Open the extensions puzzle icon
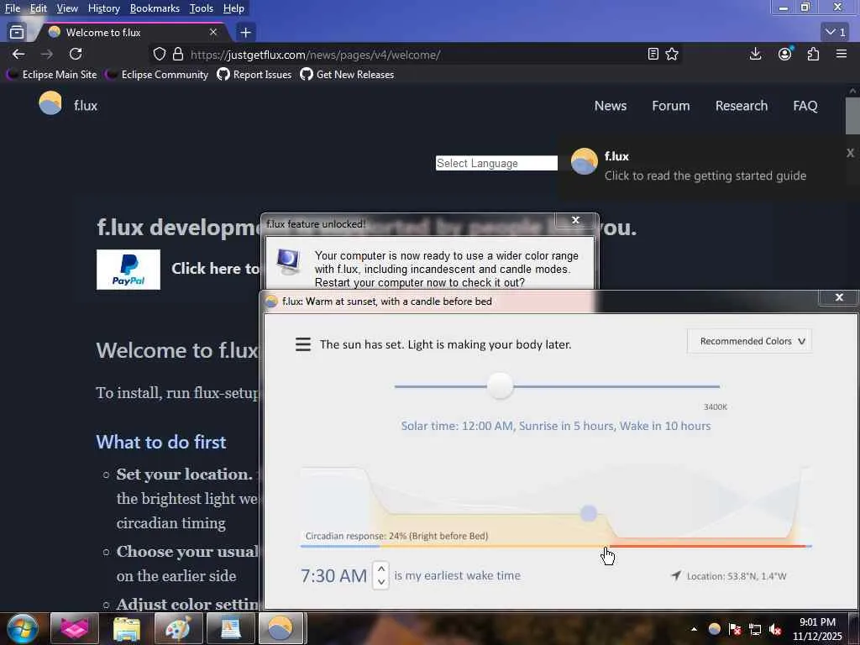The height and width of the screenshot is (645, 860). 813,55
